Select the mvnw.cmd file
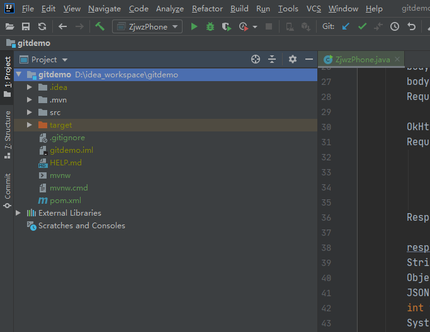 click(69, 188)
